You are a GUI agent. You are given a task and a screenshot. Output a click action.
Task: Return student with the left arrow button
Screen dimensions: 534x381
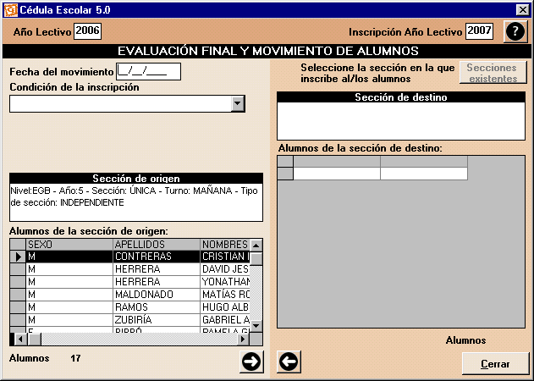(x=289, y=362)
